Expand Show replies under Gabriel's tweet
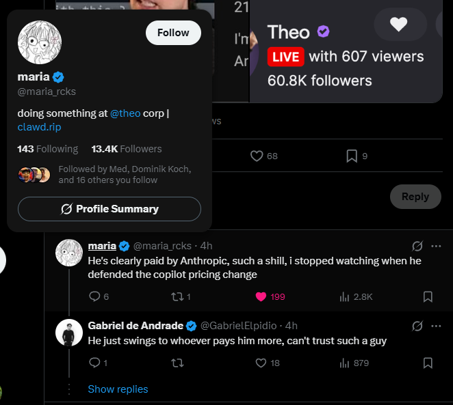Image resolution: width=453 pixels, height=405 pixels. (x=118, y=389)
